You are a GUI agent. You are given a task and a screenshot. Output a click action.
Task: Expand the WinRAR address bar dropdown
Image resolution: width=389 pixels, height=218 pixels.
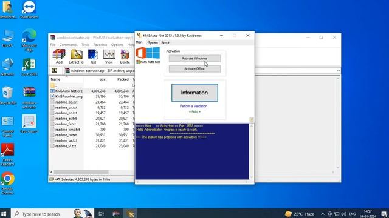(339, 71)
